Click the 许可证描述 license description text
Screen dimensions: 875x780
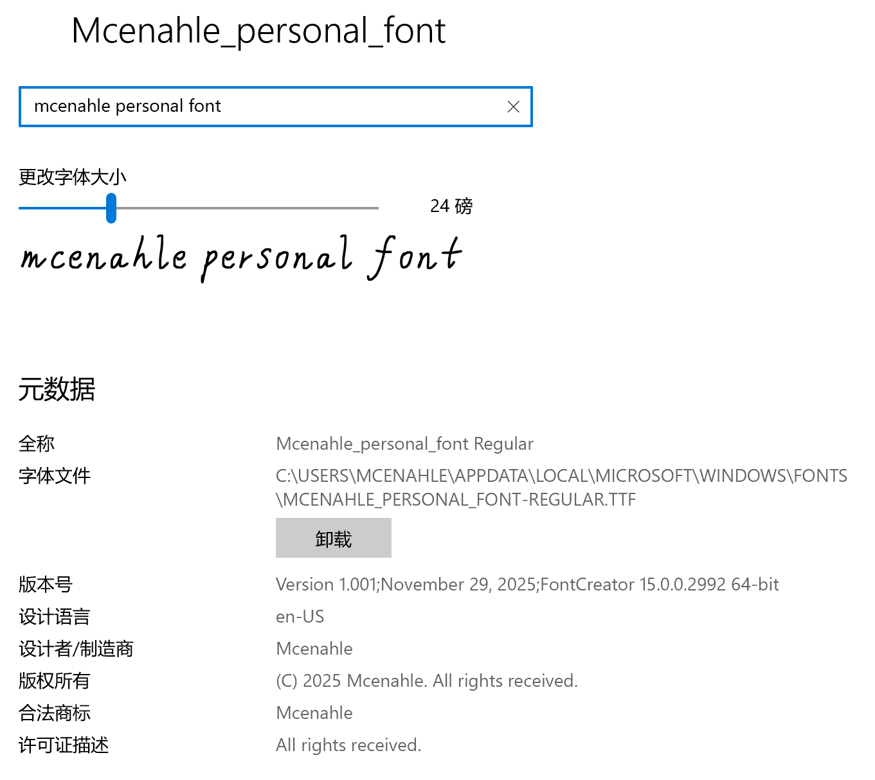(348, 745)
